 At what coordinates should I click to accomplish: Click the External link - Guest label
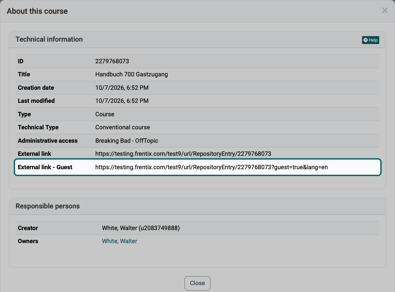click(45, 167)
